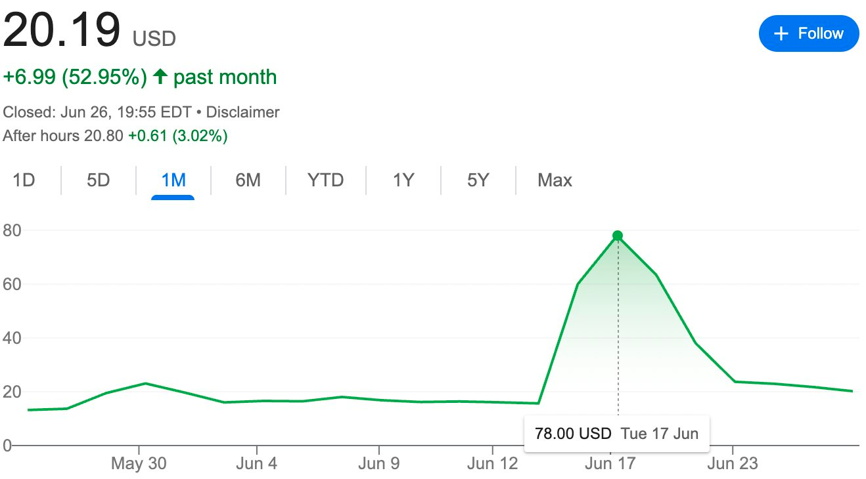Click the Jun 9 date axis label
Screen dimensions: 866x479
tap(379, 464)
